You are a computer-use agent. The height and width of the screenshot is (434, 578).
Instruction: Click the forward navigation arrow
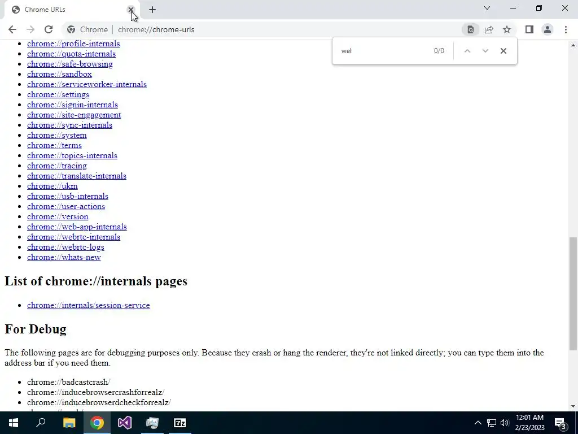pos(30,29)
